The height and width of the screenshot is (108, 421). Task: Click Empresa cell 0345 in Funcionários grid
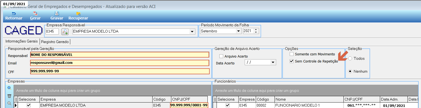pyautogui.click(x=247, y=105)
